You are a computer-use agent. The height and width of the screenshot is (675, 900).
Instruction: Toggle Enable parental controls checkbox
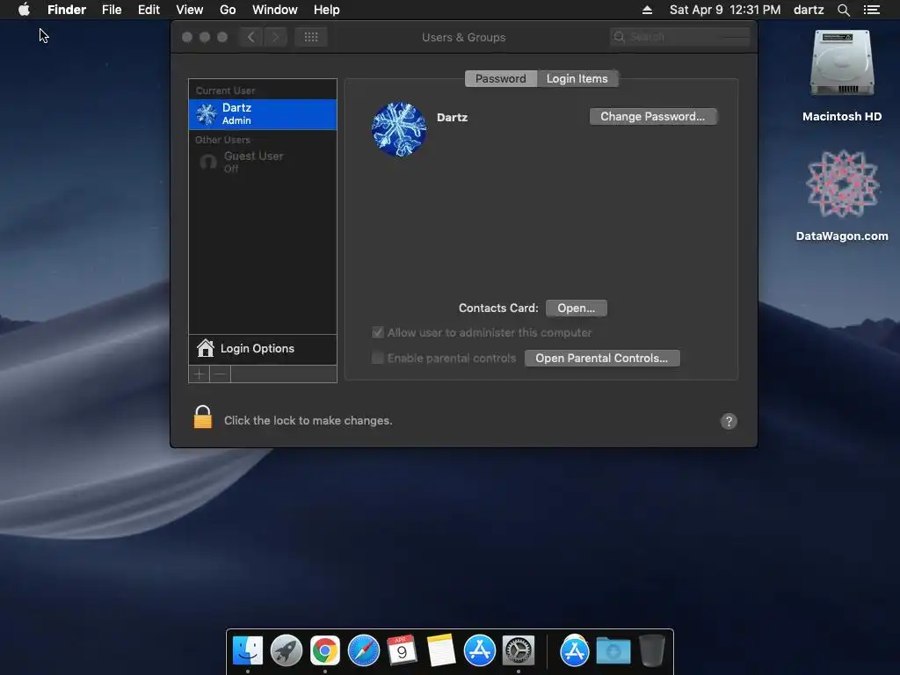coord(378,359)
